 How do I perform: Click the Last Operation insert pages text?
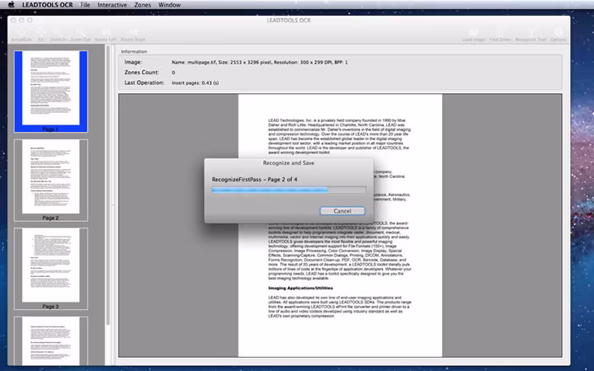195,82
